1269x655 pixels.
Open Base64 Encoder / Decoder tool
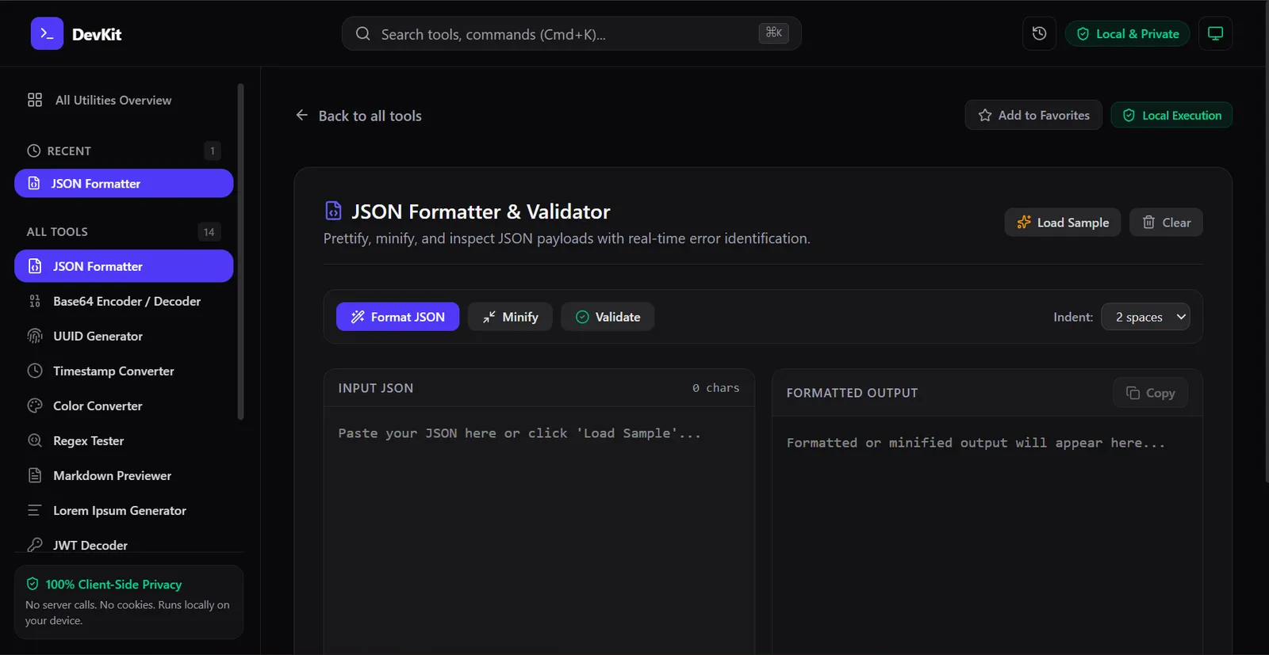coord(124,301)
